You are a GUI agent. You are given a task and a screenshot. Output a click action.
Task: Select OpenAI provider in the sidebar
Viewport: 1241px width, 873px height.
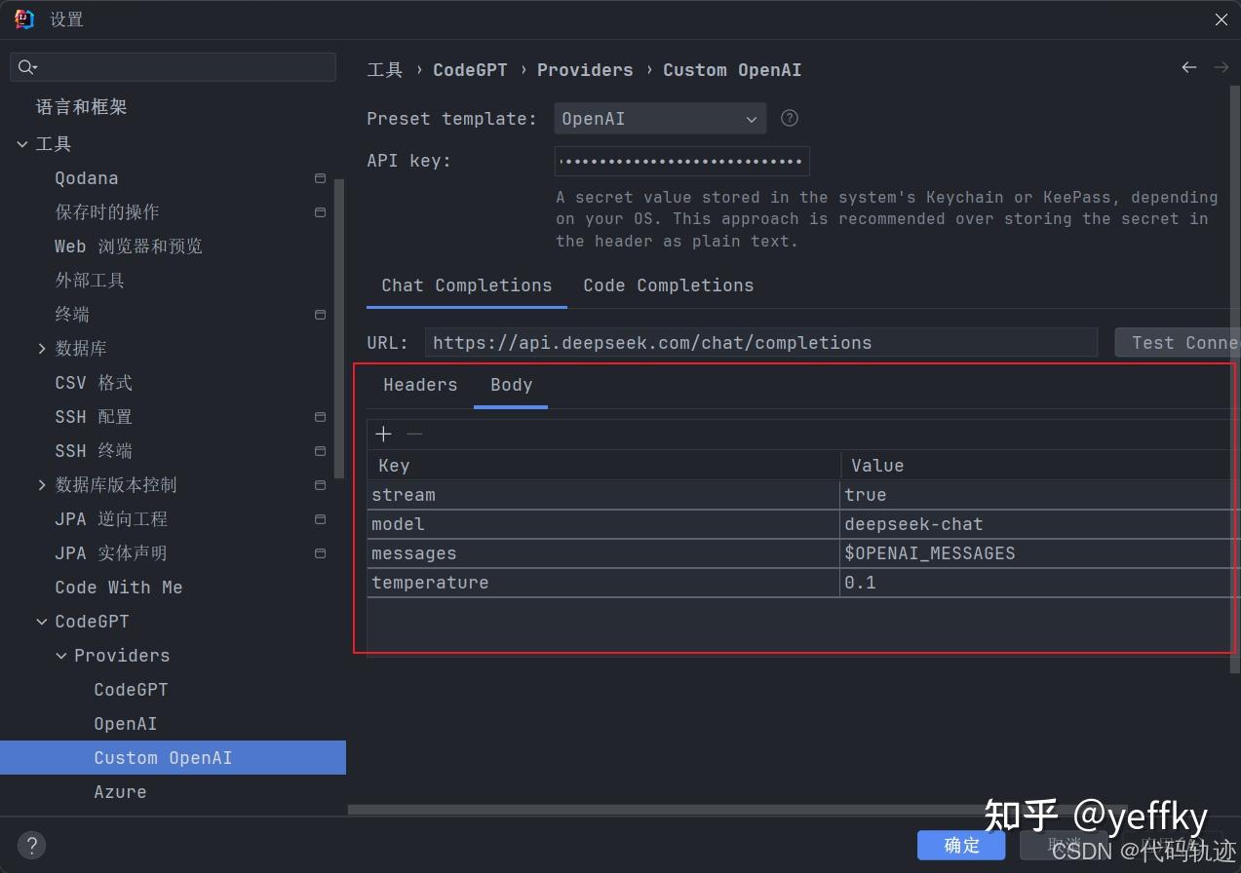pos(125,723)
